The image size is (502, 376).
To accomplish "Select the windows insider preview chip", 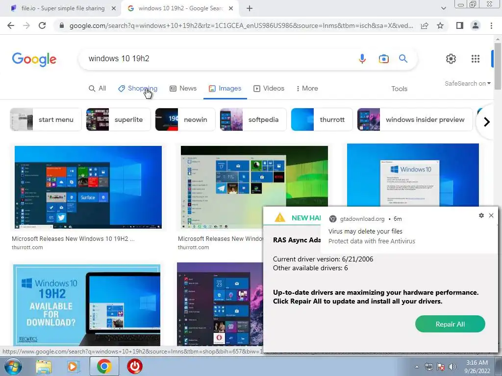I will pos(415,119).
